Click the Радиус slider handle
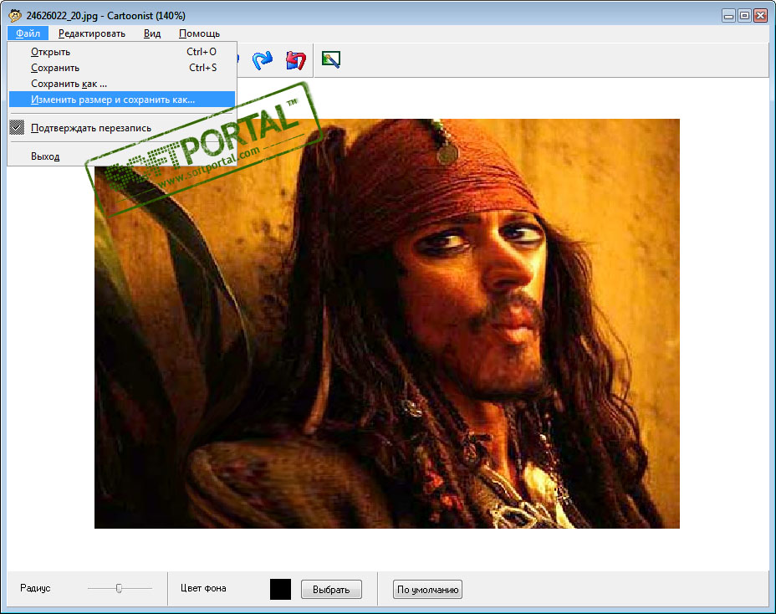This screenshot has width=776, height=614. [120, 589]
